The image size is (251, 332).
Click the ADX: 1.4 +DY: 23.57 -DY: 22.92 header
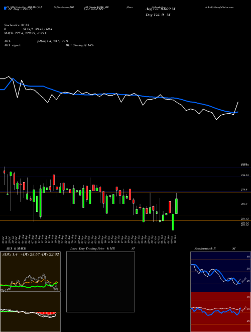[30, 255]
